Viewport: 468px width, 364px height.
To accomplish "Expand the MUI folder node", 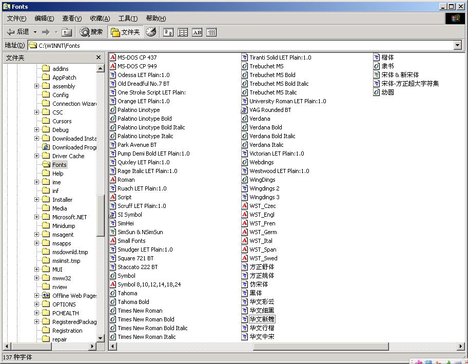I will (x=37, y=270).
